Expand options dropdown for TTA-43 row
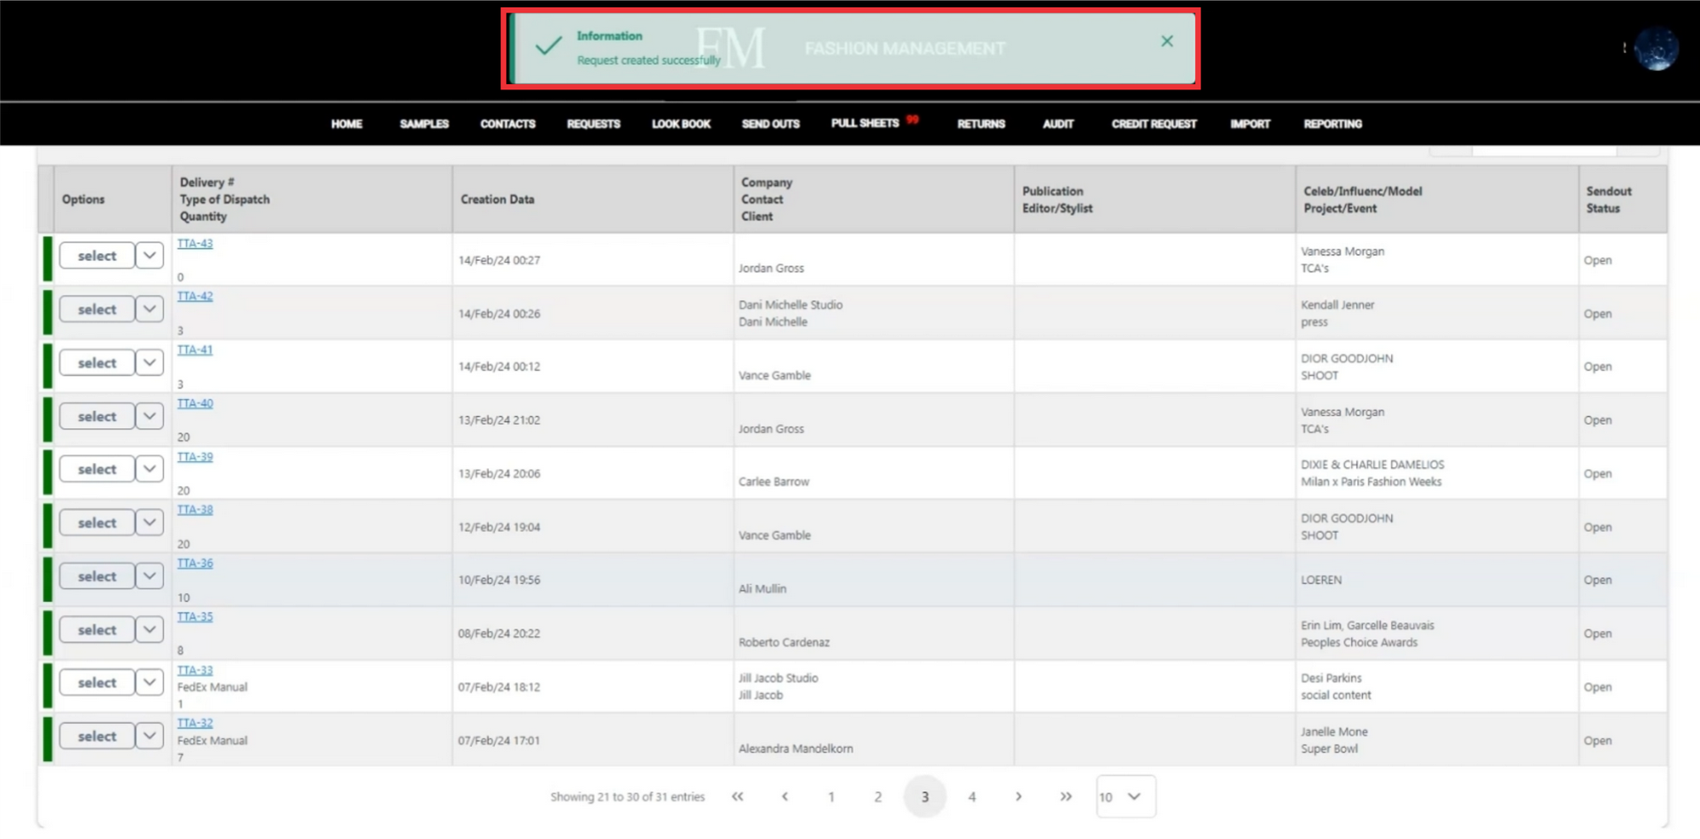The image size is (1700, 839). pos(150,256)
